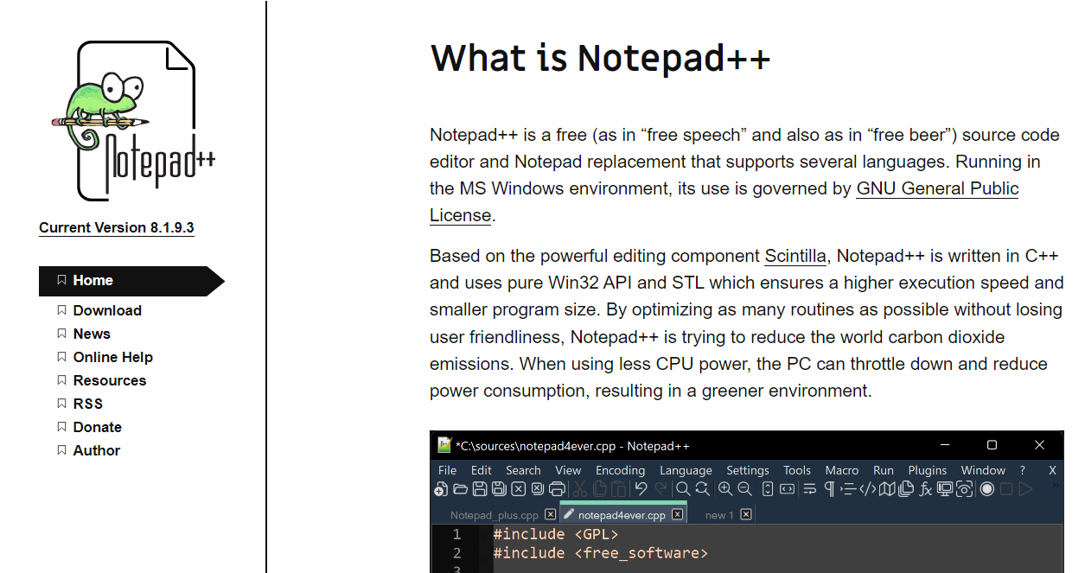Switch to the new 1 tab
This screenshot has width=1085, height=573.
coord(719,515)
